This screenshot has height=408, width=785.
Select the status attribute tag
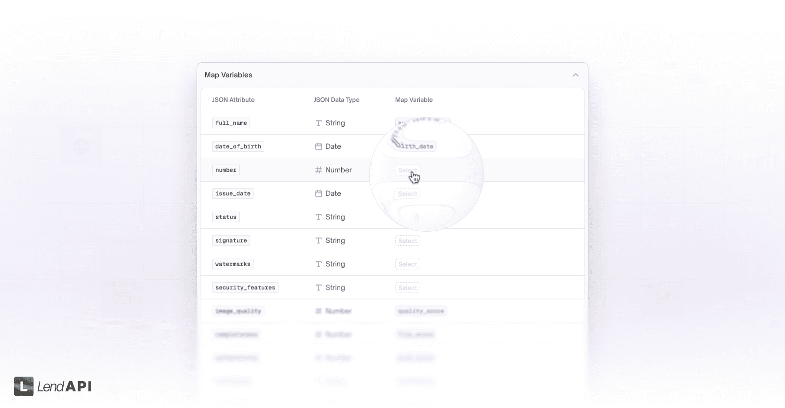pyautogui.click(x=226, y=217)
